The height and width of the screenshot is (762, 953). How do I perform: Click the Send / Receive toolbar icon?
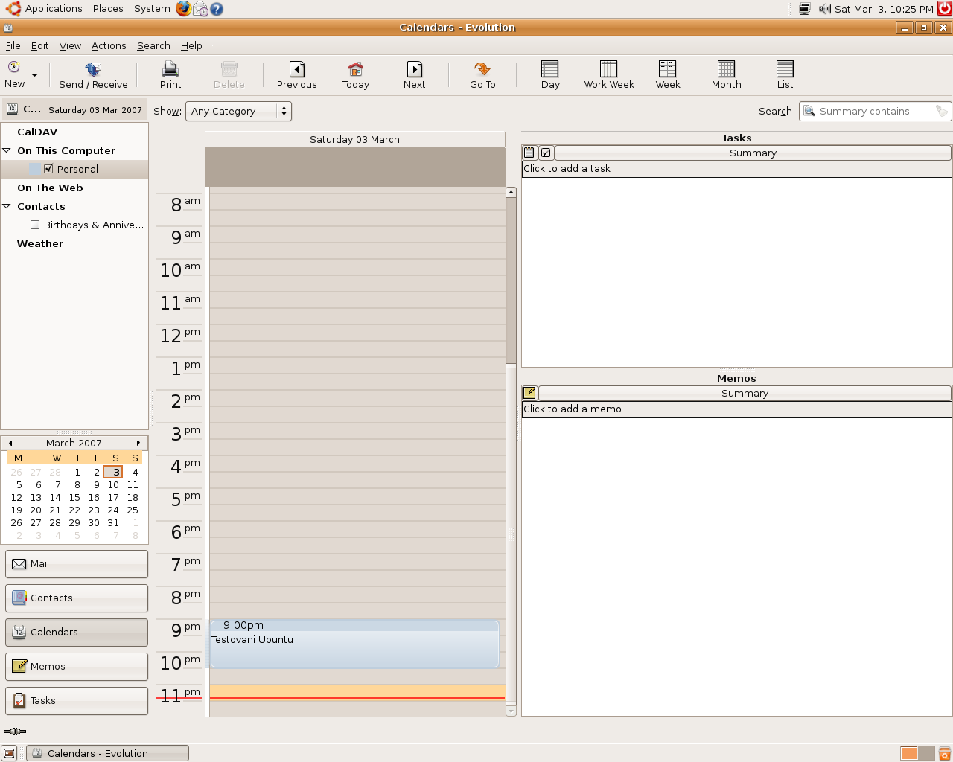coord(93,69)
